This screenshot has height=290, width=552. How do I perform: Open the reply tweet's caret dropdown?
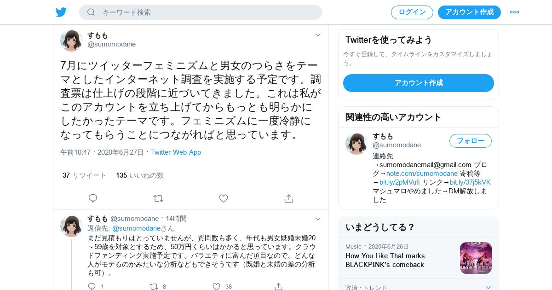[x=318, y=219]
